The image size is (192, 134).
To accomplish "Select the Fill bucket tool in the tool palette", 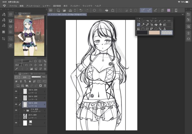I will [x=156, y=25].
